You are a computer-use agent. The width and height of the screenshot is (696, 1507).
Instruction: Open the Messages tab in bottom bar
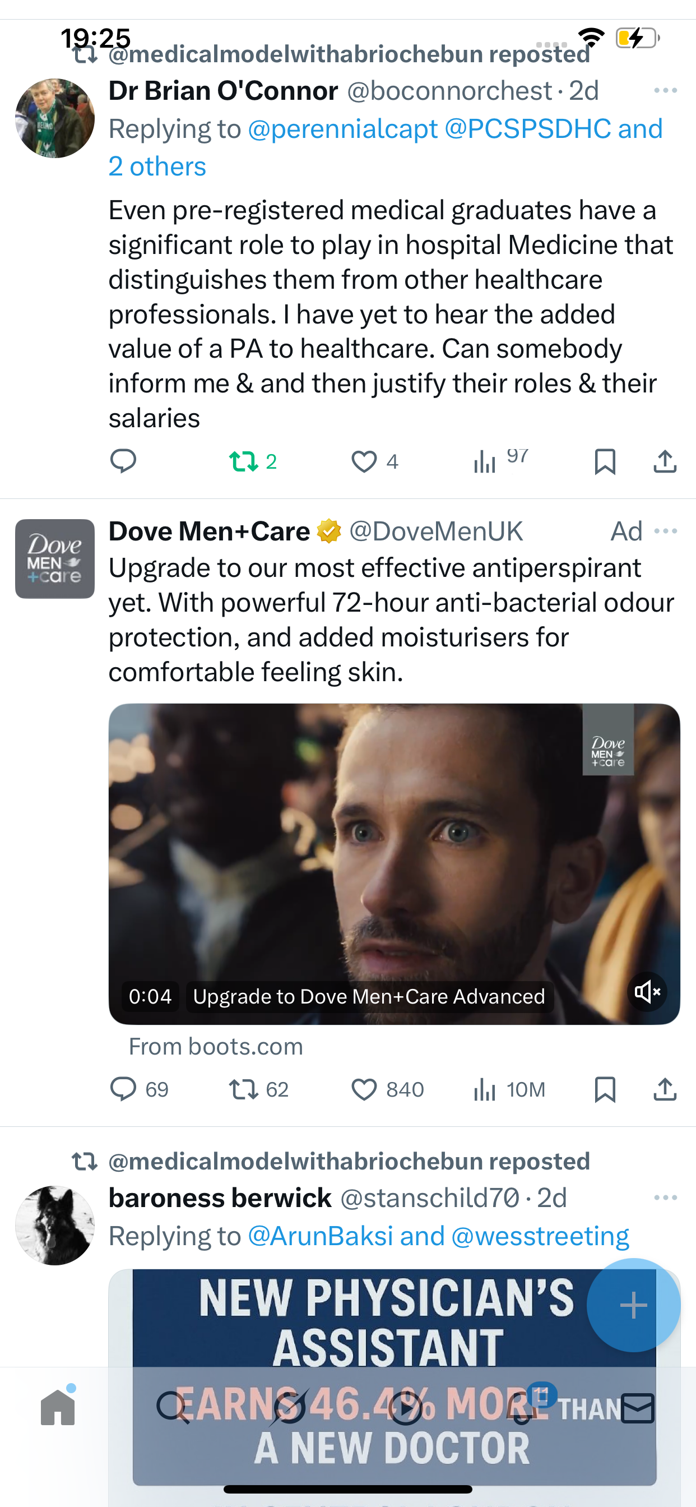pos(638,1408)
